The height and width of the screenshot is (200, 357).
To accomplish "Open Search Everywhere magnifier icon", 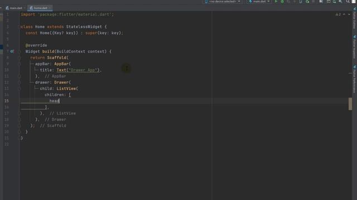I will click(348, 2).
